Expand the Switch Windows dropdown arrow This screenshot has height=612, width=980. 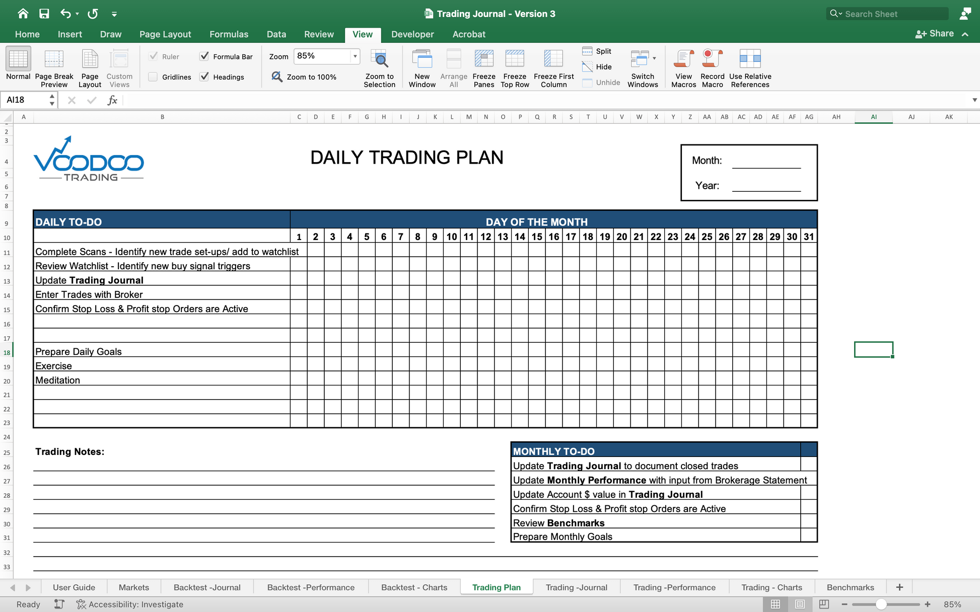click(x=654, y=58)
